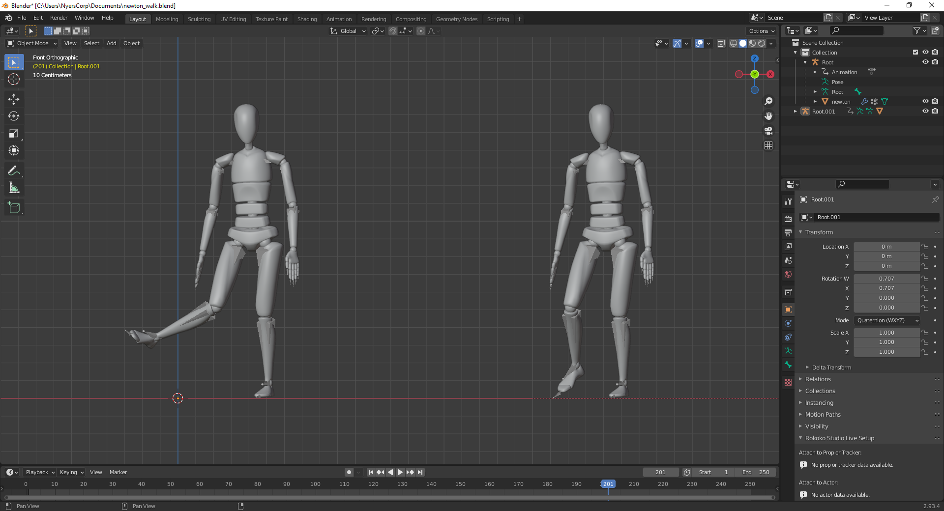Image resolution: width=944 pixels, height=511 pixels.
Task: Open the Annotate tool
Action: point(14,170)
